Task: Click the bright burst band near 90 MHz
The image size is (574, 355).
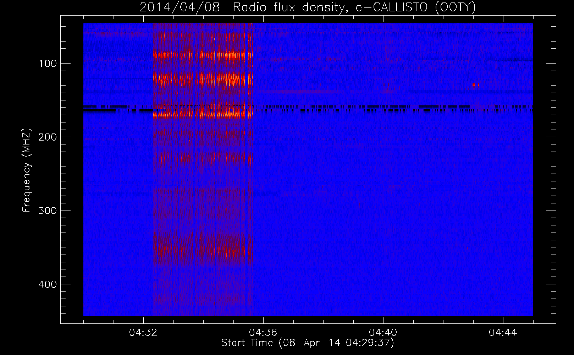Action: 203,55
